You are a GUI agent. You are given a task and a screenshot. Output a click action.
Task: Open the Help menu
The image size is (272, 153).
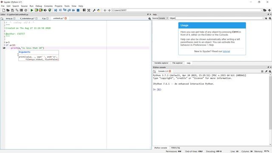point(81,6)
